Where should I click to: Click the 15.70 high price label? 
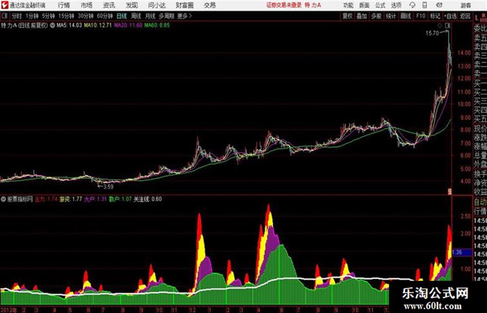(x=432, y=33)
